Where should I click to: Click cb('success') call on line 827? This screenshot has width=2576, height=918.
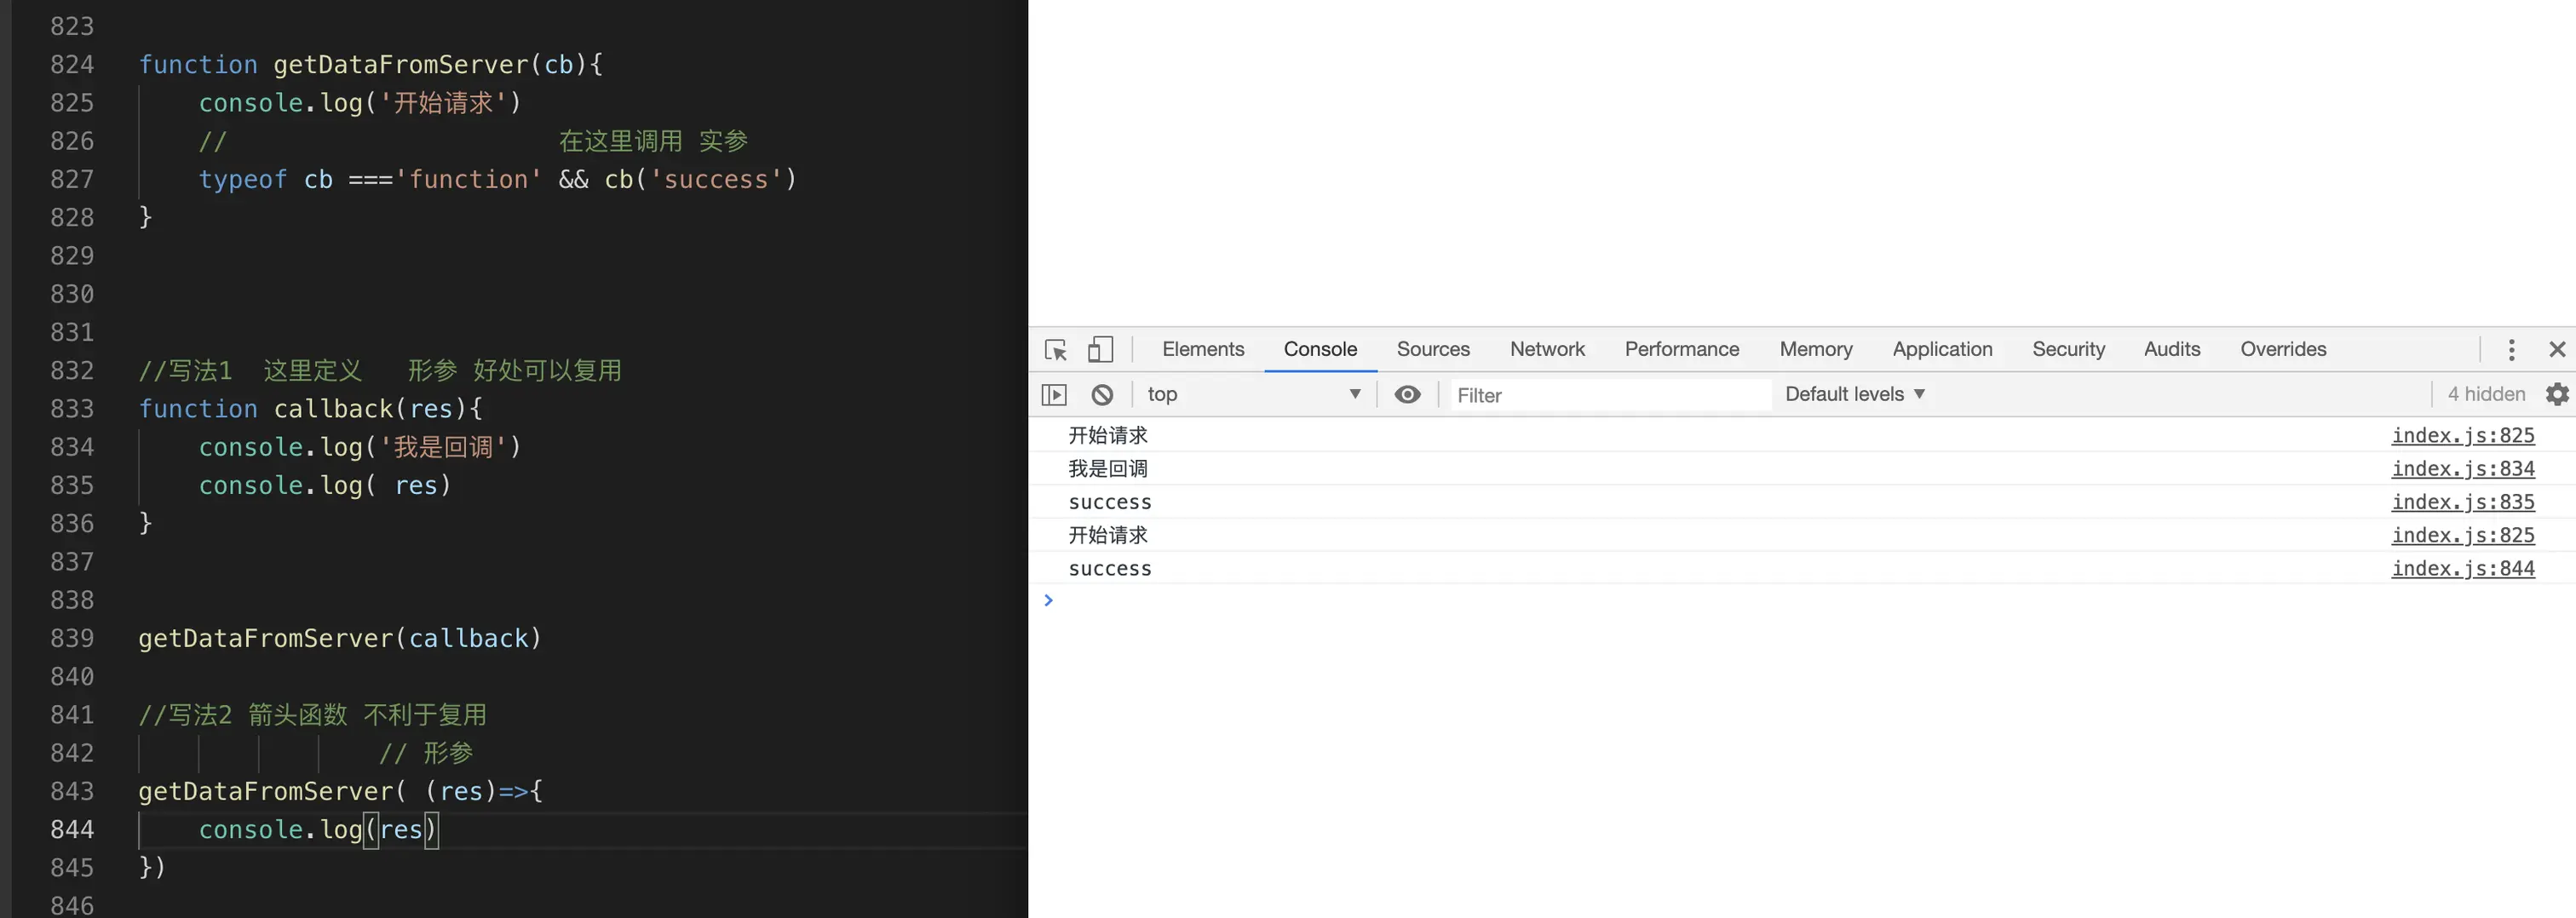click(x=700, y=179)
